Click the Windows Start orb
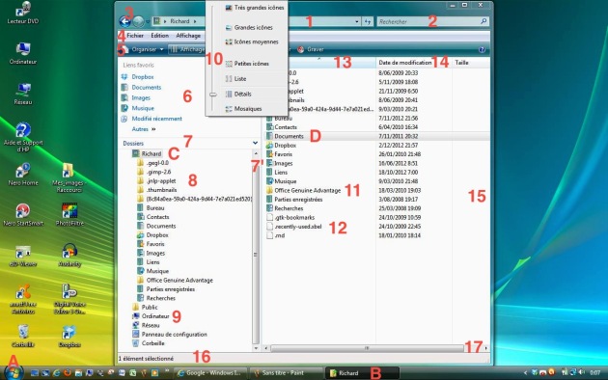 (x=14, y=372)
